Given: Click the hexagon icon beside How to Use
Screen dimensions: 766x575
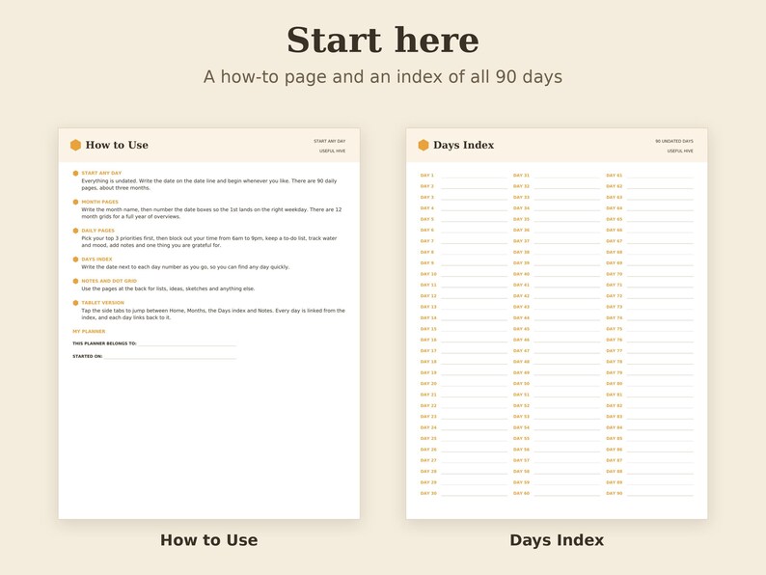Looking at the screenshot, I should [x=75, y=145].
